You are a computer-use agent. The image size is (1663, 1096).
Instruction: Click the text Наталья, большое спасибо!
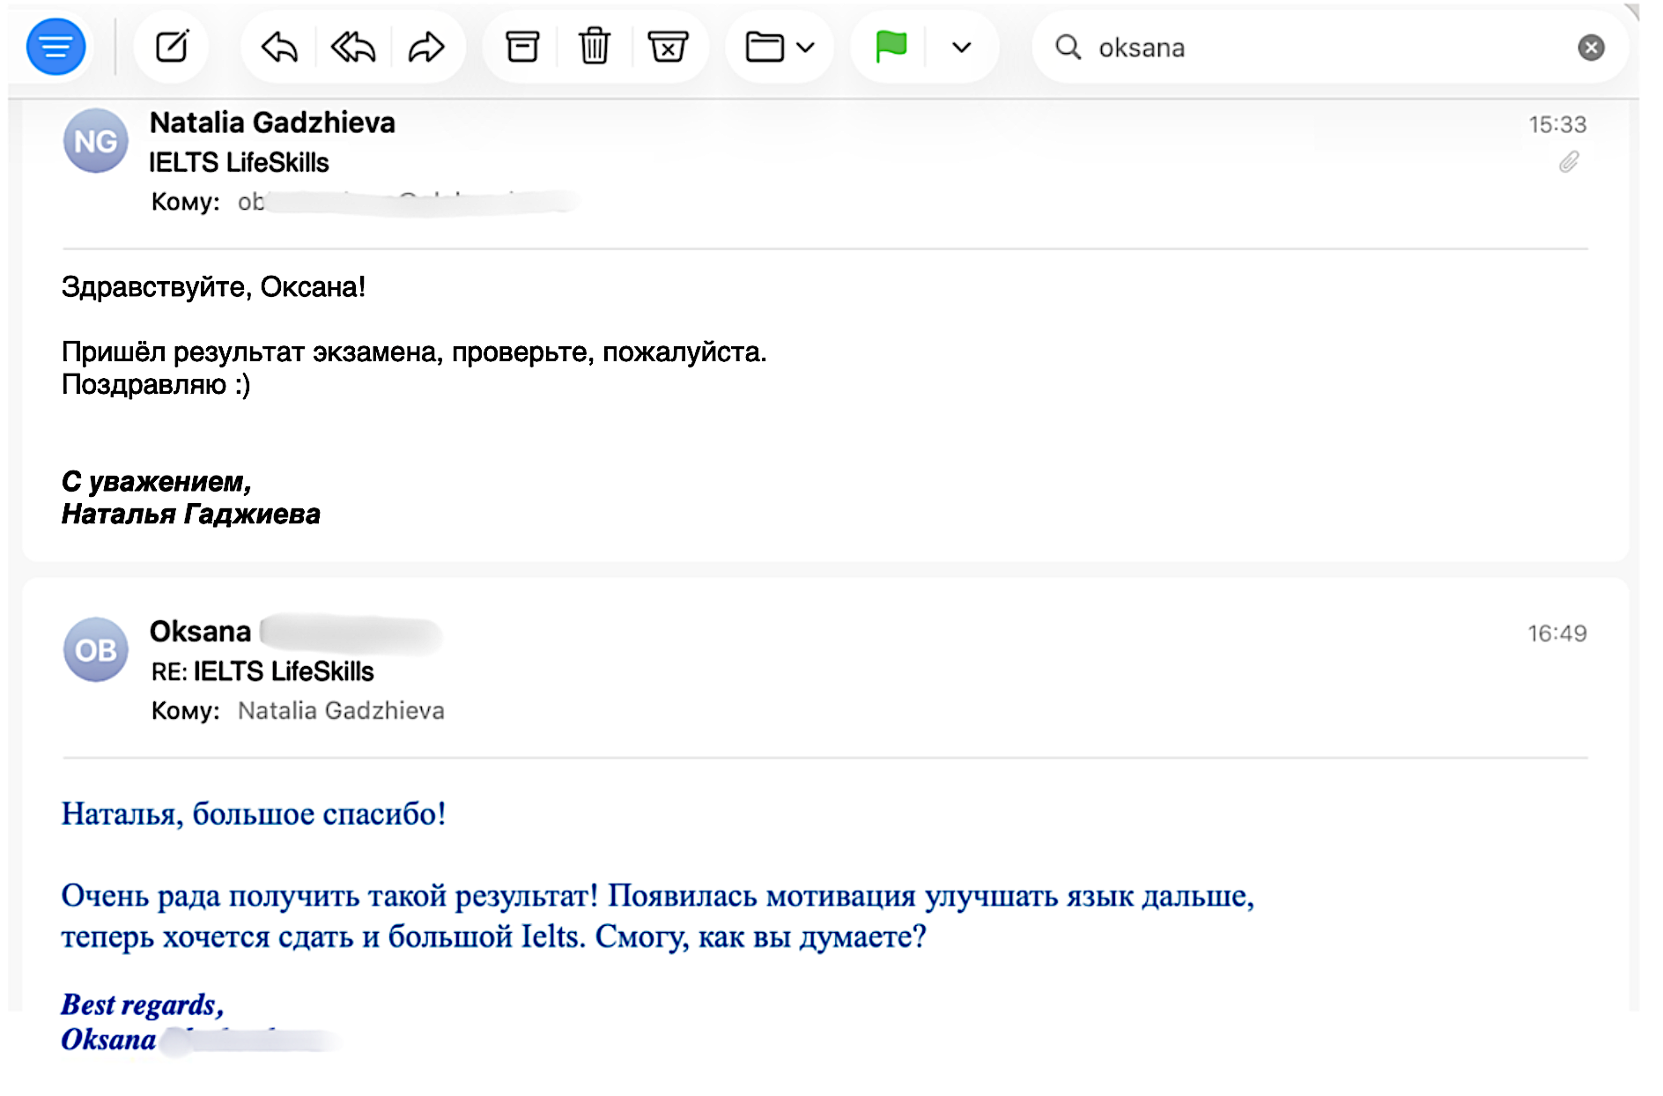pyautogui.click(x=254, y=813)
